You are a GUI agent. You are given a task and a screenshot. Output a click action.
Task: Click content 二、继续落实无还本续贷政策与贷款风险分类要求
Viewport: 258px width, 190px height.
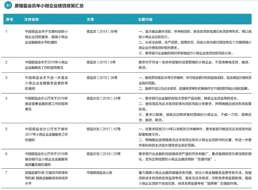195,106
